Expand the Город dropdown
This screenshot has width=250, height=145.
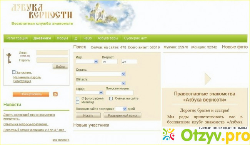(89, 93)
